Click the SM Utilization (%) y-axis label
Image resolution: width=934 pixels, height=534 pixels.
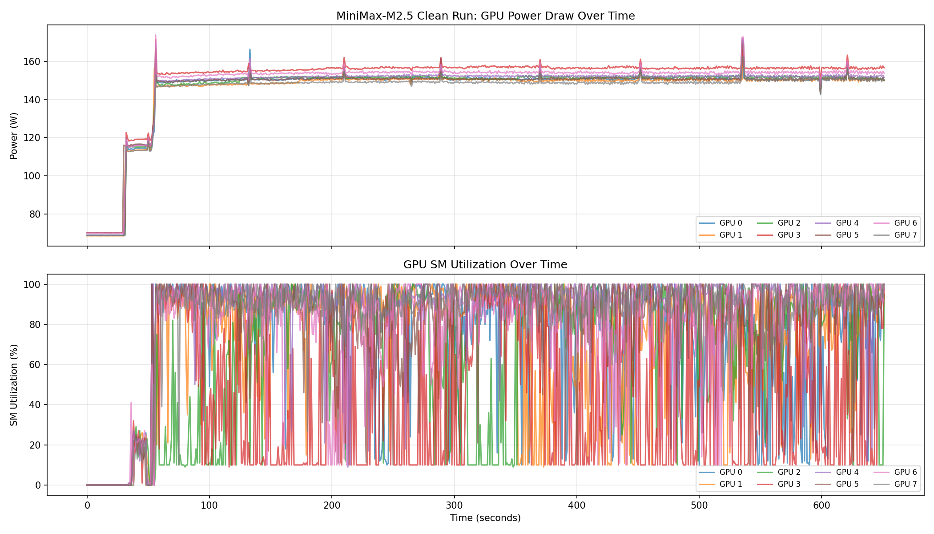(x=14, y=385)
